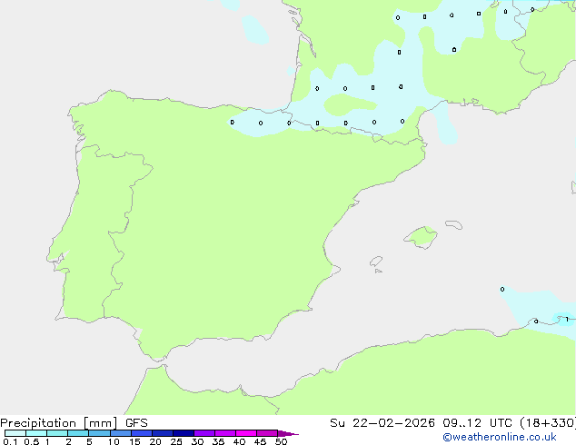The image size is (576, 445).
Task: Click the '0.5' legend scale label
Action: click(32, 441)
